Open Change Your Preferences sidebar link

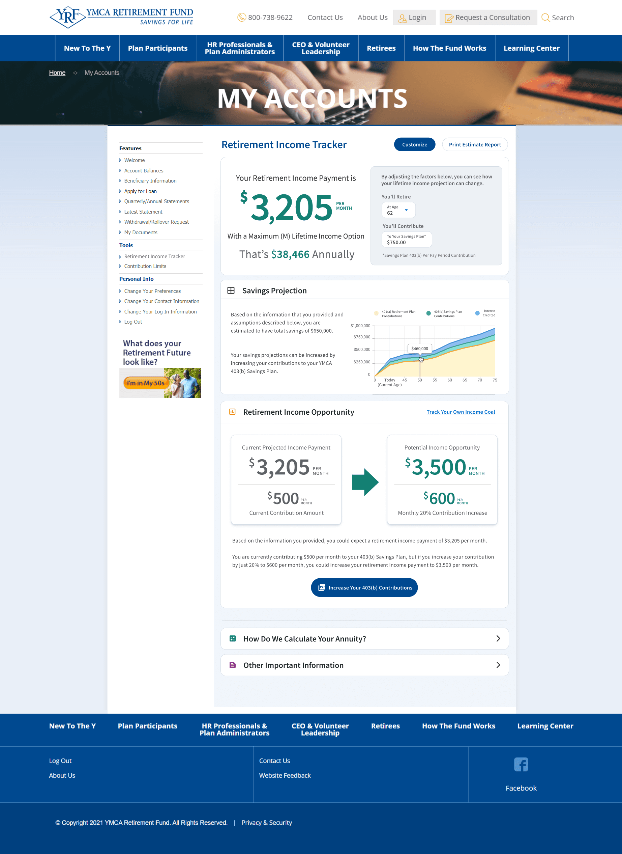click(152, 291)
